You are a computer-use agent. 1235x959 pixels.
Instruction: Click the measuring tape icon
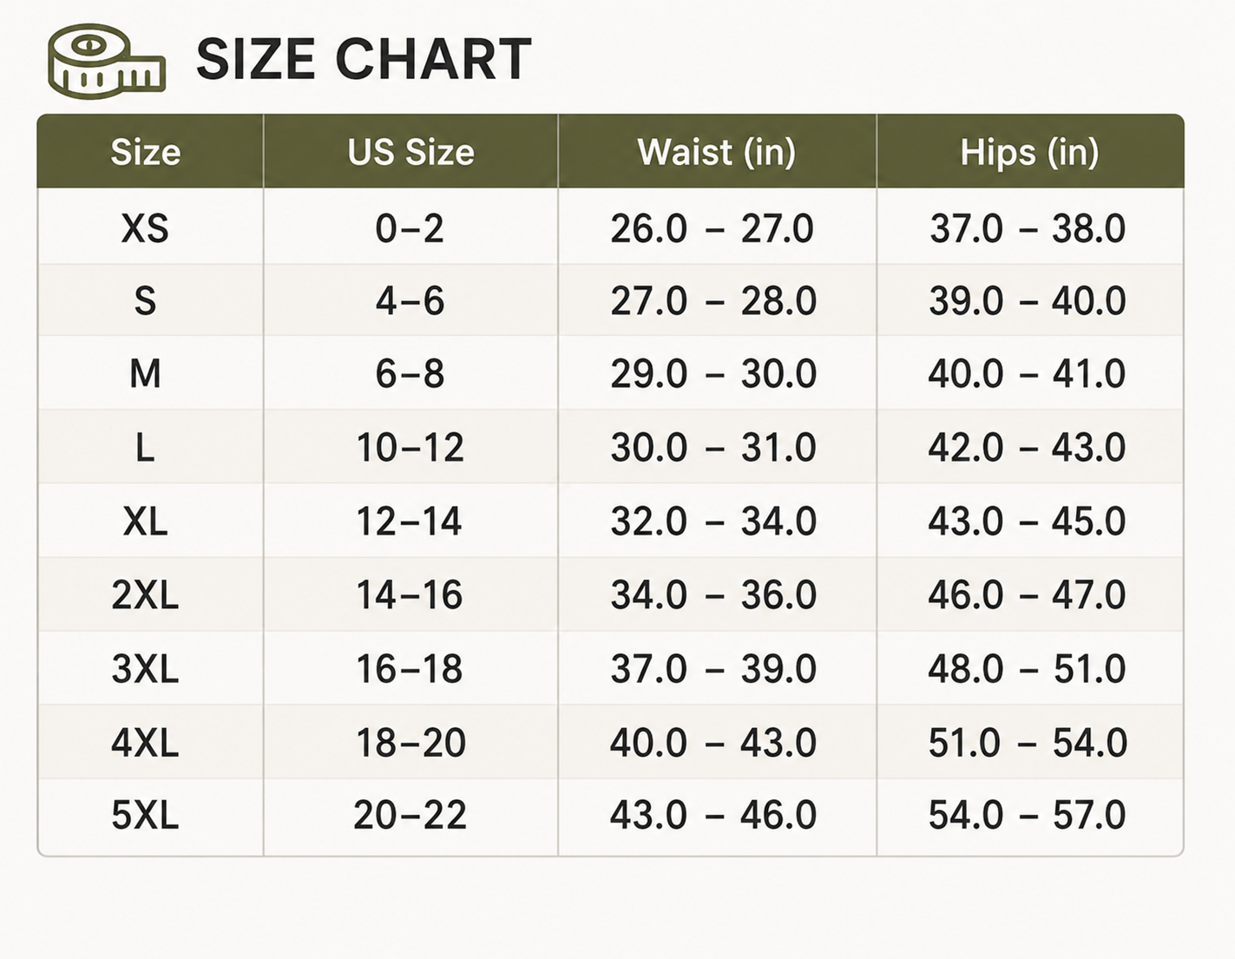(x=107, y=61)
